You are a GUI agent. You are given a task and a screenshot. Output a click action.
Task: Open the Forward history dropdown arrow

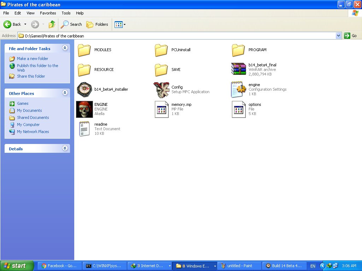click(x=43, y=24)
